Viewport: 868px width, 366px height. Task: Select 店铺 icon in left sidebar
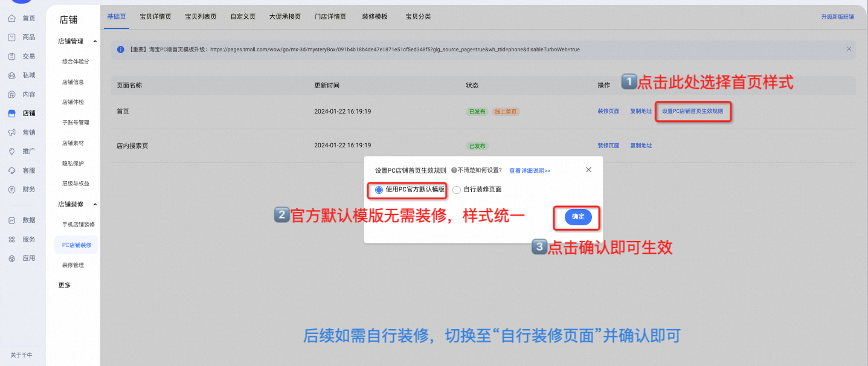[12, 113]
